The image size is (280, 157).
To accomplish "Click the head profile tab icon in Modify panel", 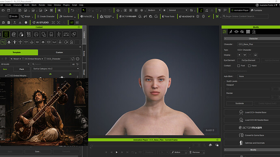I will coord(254,32).
